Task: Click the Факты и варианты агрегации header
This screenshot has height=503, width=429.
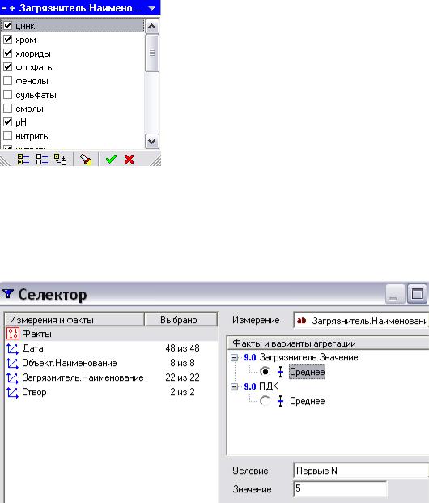Action: (x=329, y=343)
